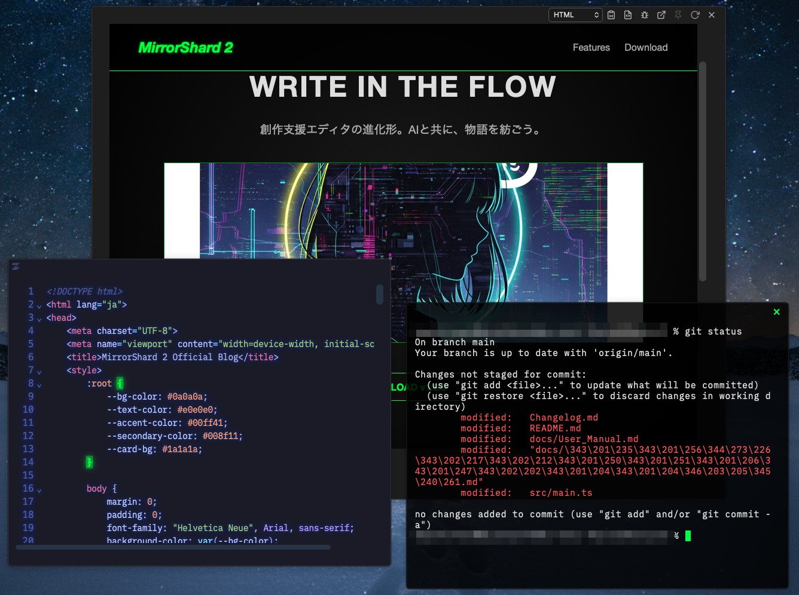Toggle the pin icon in preview toolbar
Viewport: 799px width, 595px height.
coord(678,15)
